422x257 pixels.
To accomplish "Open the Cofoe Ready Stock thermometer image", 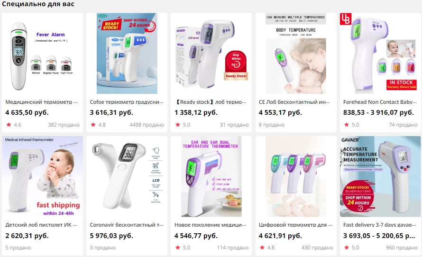I will (127, 53).
